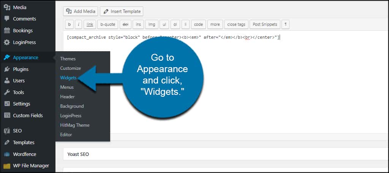Click the ol quicktag button
Viewport: 389px width, 173px height.
coord(175,24)
